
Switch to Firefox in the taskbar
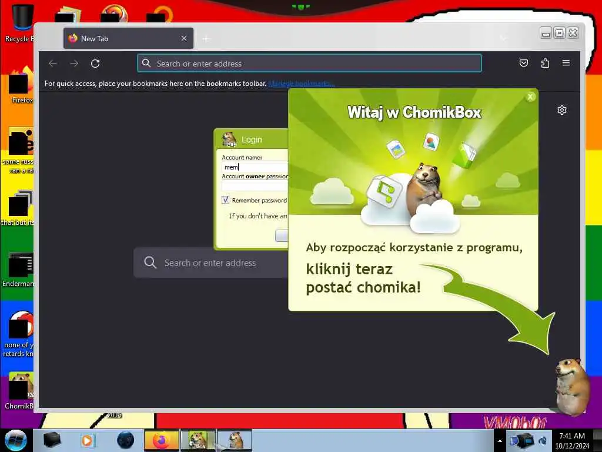pos(161,440)
